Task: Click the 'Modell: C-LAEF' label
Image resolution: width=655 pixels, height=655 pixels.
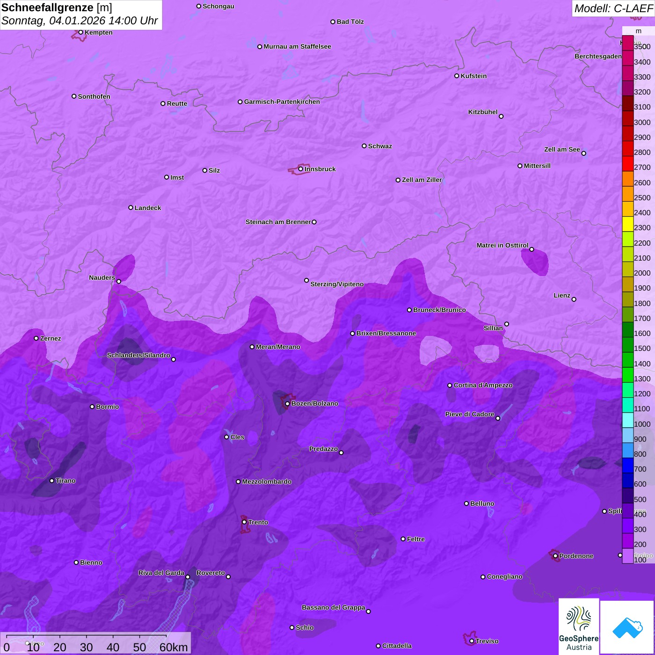Action: coord(613,8)
